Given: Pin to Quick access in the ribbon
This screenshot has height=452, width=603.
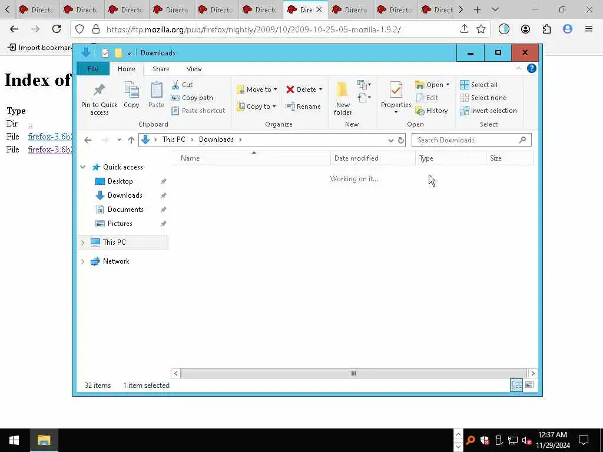Looking at the screenshot, I should (99, 99).
